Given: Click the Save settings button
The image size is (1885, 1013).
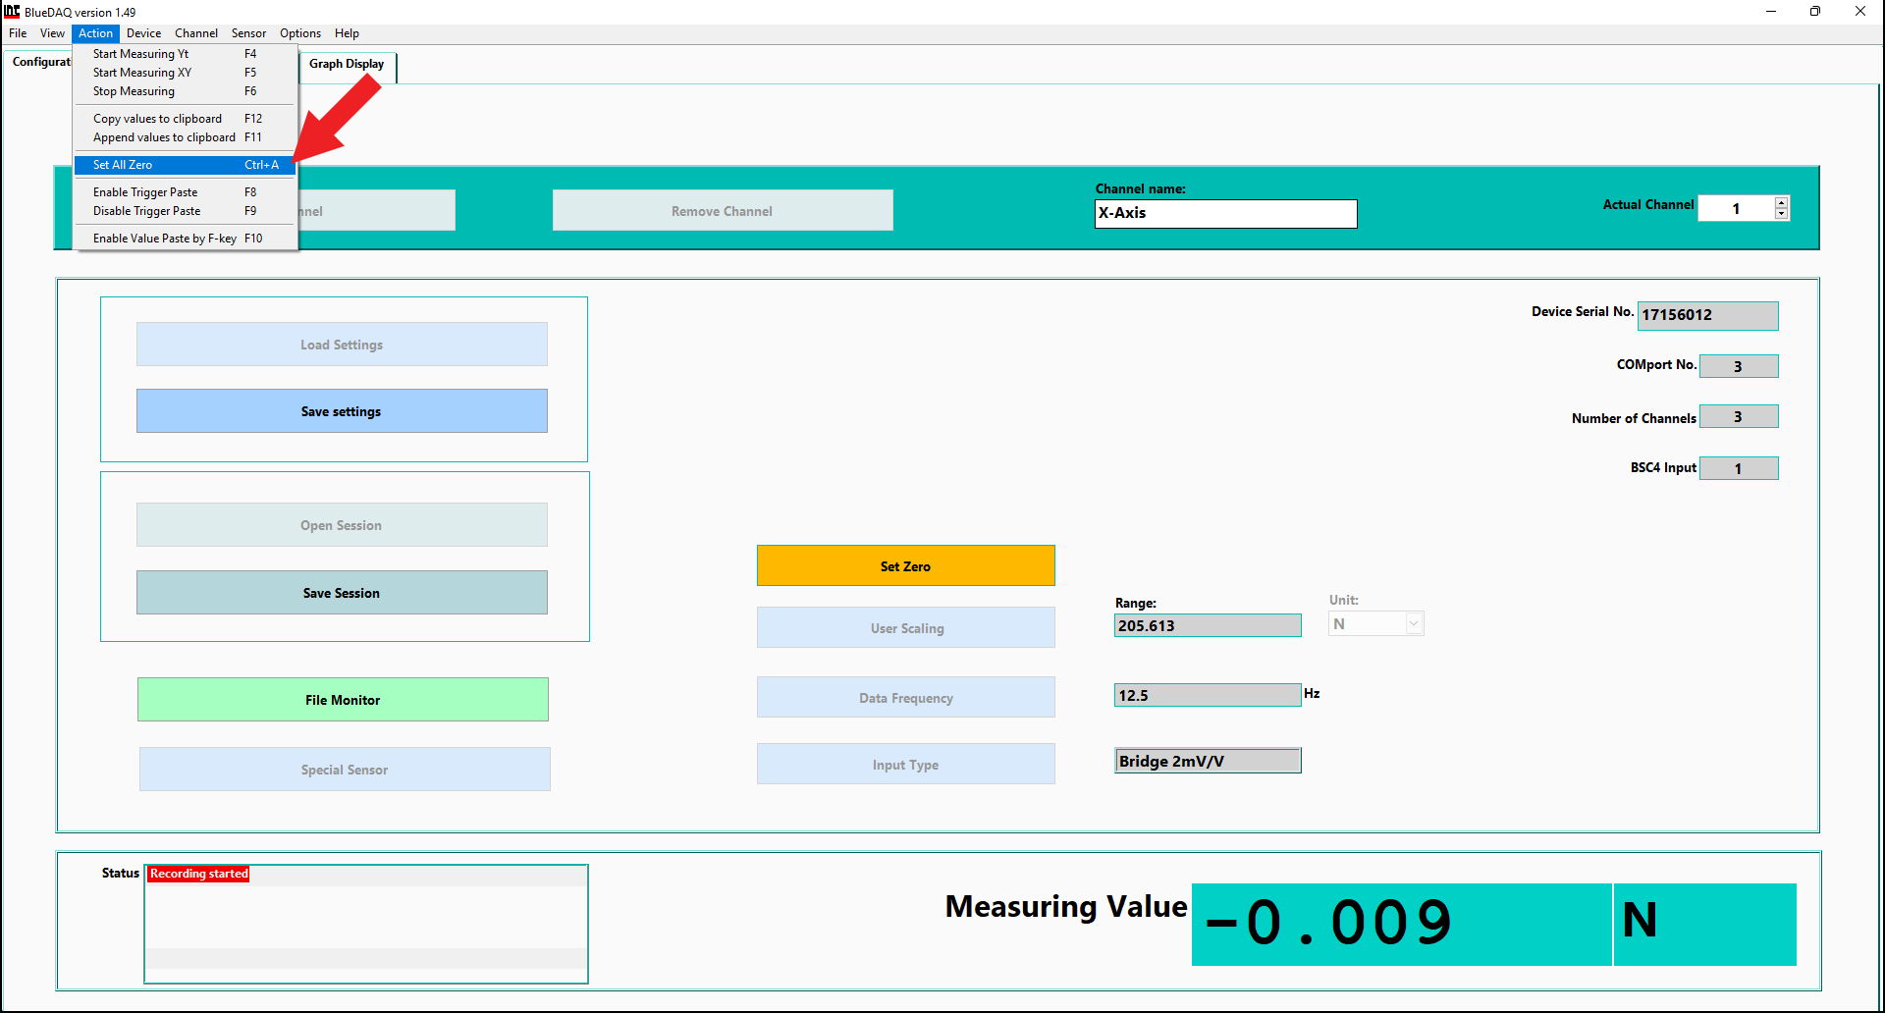Looking at the screenshot, I should click(x=342, y=411).
